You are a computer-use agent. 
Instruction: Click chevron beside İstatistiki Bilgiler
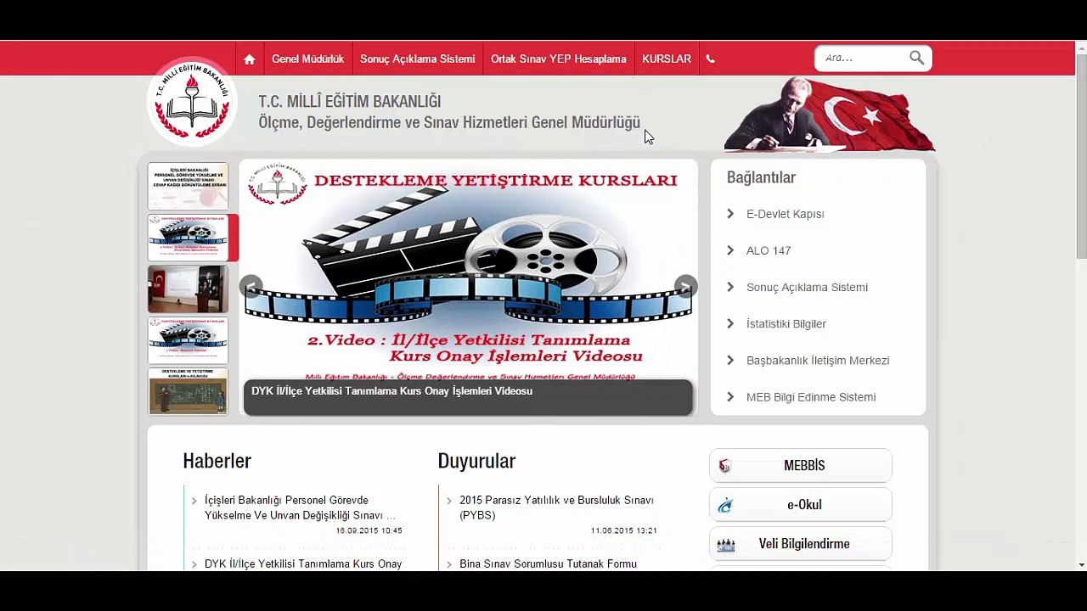(x=730, y=323)
